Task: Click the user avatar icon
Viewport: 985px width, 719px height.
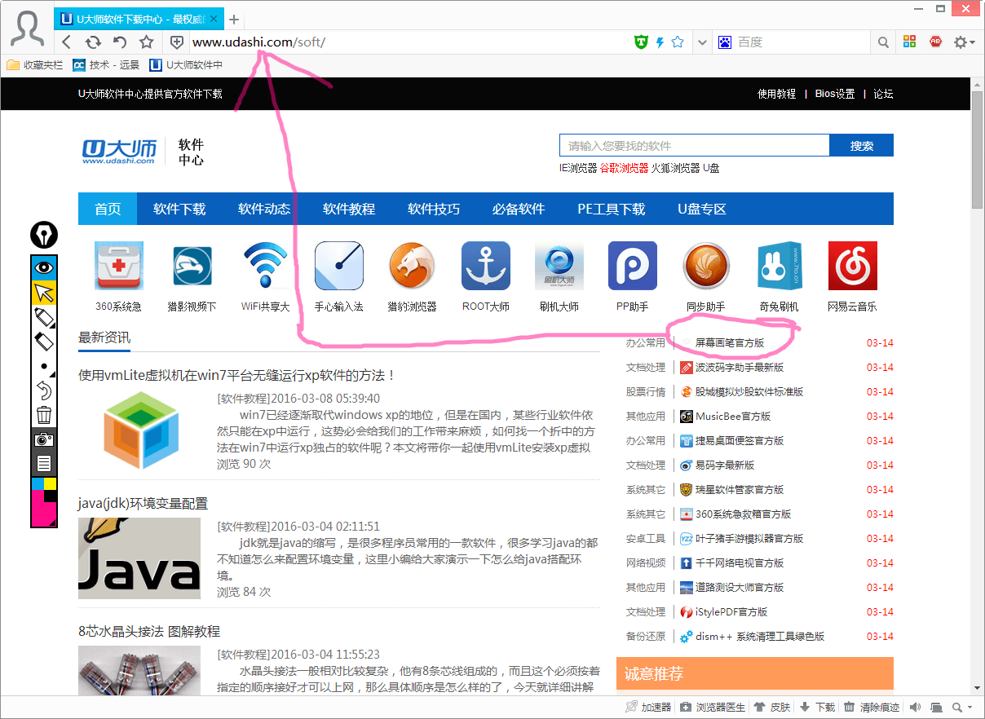Action: pyautogui.click(x=28, y=29)
